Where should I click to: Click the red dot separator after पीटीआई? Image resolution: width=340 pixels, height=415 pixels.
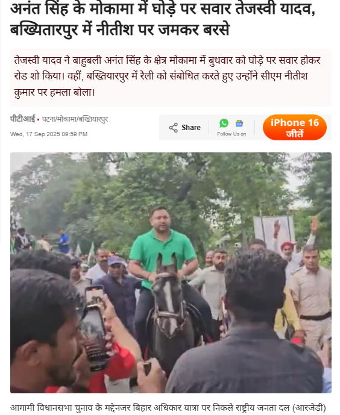pyautogui.click(x=39, y=120)
